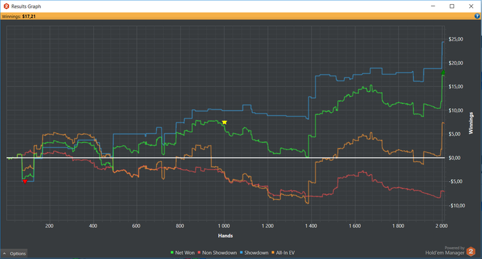The height and width of the screenshot is (259, 482).
Task: Click the -$10,00 axis label
Action: [x=456, y=205]
